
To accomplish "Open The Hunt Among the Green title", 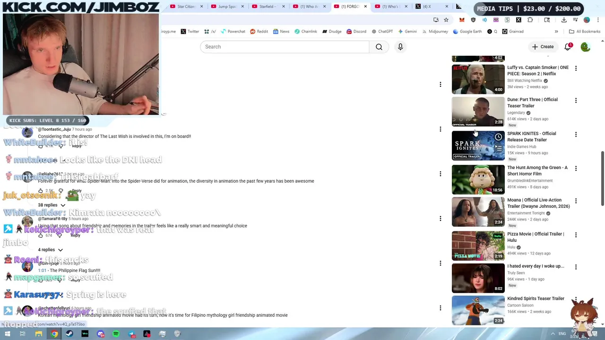I will pyautogui.click(x=537, y=170).
